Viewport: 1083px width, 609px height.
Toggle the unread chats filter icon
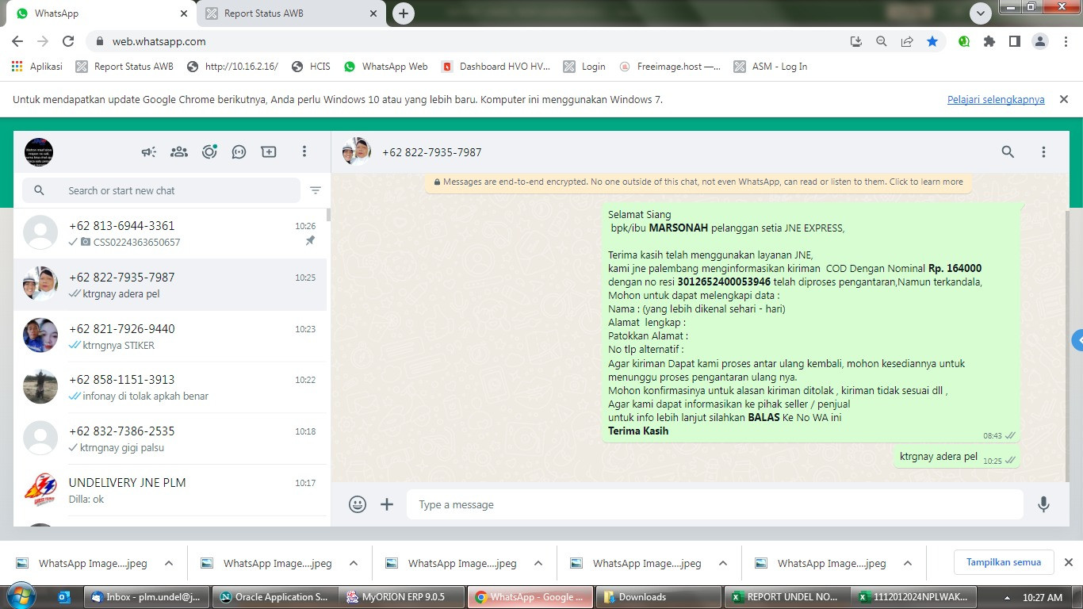pyautogui.click(x=316, y=190)
